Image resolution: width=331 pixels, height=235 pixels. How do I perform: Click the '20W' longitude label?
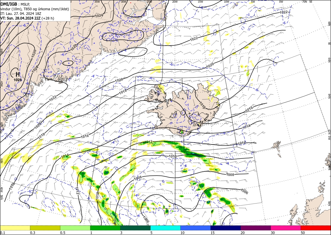tap(175, 2)
